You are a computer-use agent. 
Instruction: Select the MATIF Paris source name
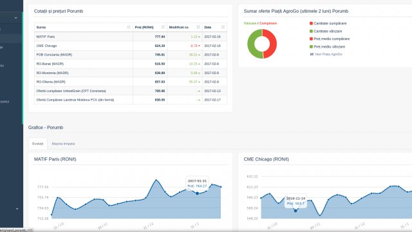click(x=46, y=37)
